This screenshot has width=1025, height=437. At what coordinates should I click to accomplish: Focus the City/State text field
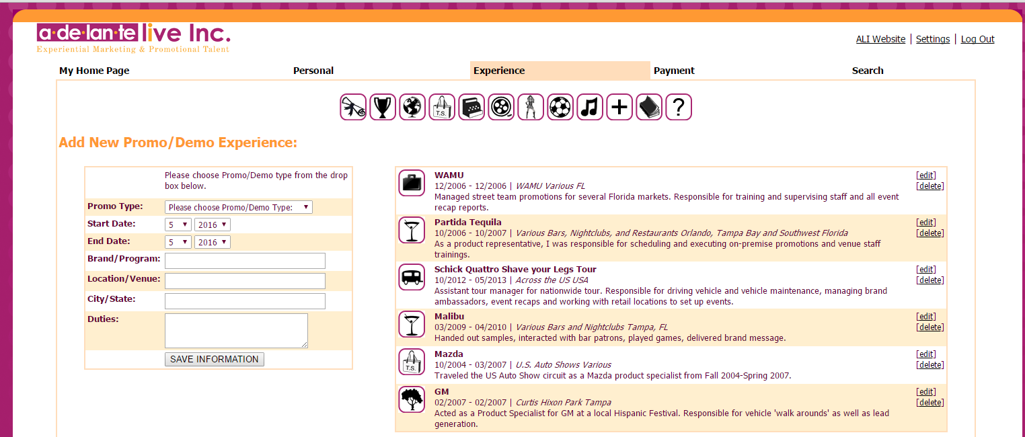click(x=245, y=301)
